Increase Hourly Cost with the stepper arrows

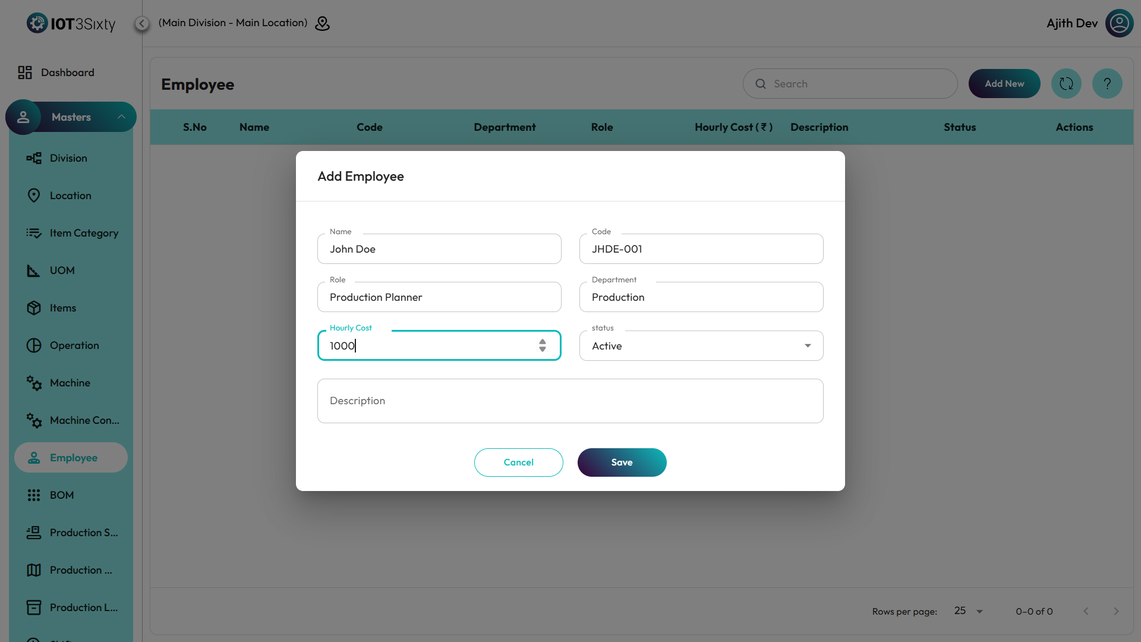pos(543,341)
